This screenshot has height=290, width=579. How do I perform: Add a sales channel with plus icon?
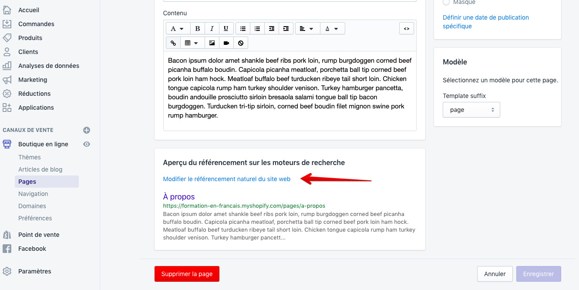coord(87,130)
